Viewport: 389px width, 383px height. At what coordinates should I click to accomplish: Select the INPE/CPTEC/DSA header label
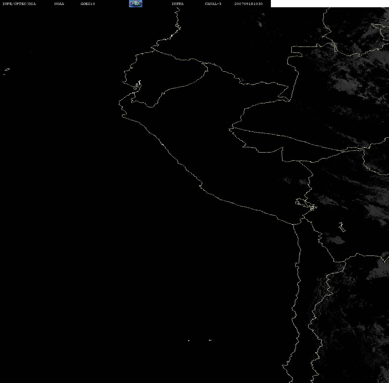click(19, 4)
